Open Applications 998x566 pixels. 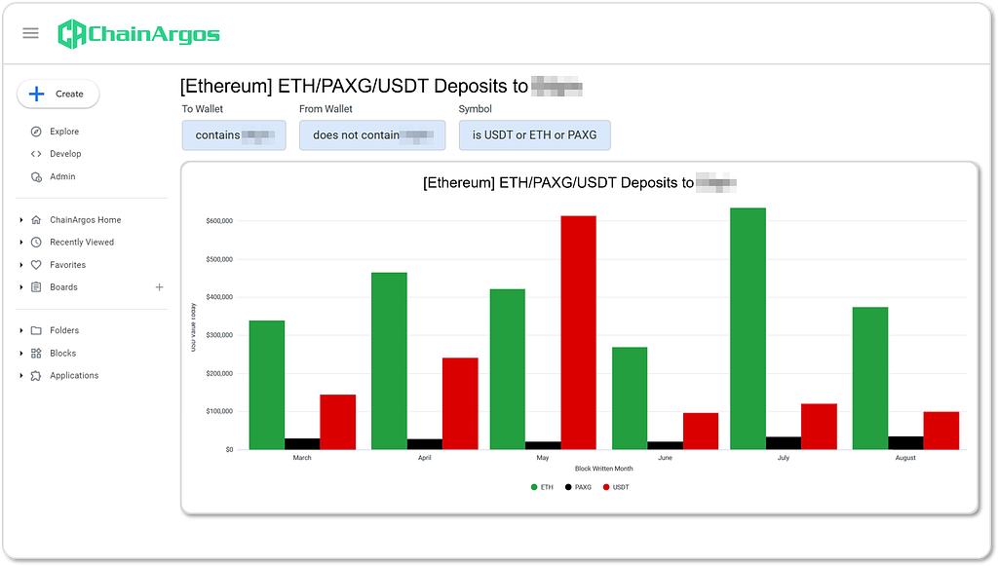pos(74,376)
